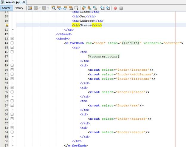Collapse the sex x:out fold on line 58
Image resolution: width=186 pixels, height=147 pixels.
click(12, 105)
